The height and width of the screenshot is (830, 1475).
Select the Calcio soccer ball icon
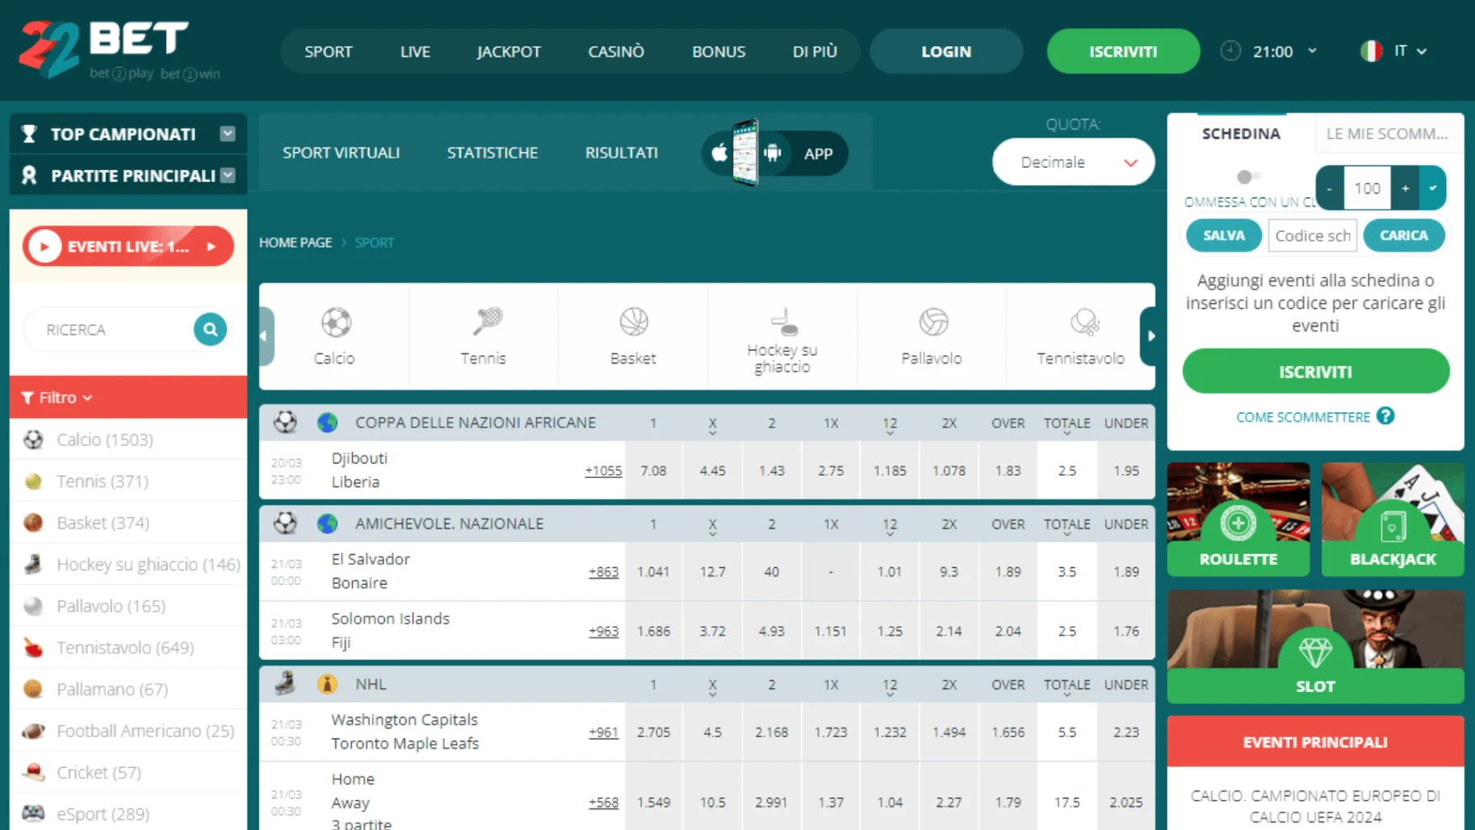click(335, 323)
